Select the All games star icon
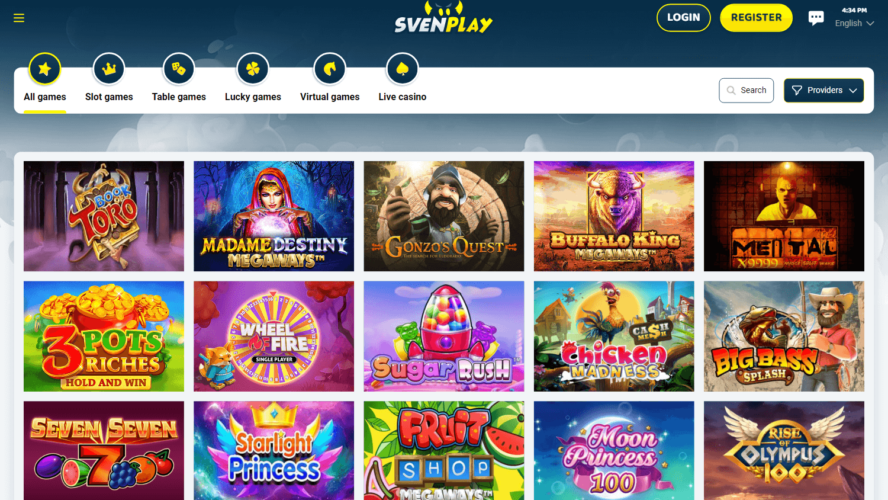The image size is (888, 500). coord(45,69)
